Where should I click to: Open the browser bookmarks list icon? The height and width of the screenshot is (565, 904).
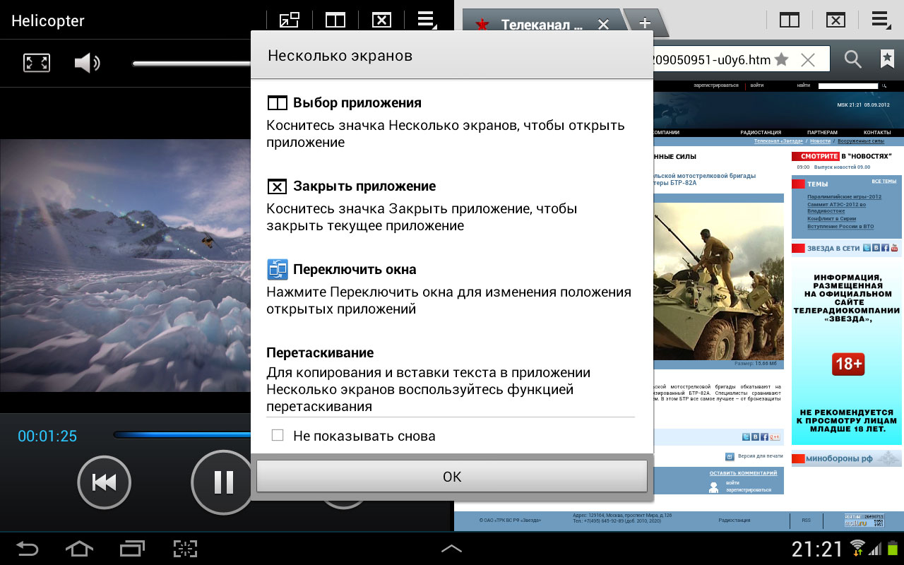887,60
